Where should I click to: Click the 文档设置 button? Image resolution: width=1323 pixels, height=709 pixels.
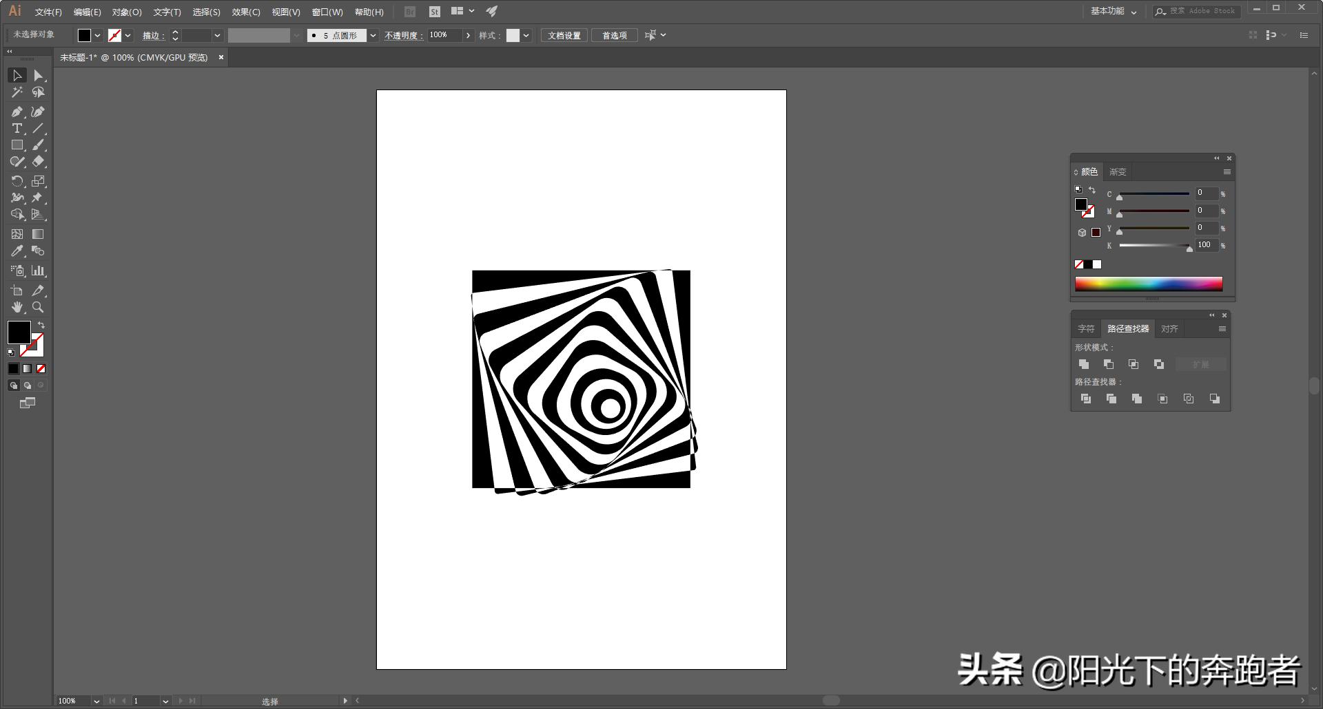[564, 35]
